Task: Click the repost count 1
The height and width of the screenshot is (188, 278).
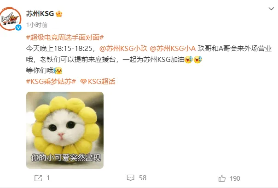Action: 48,178
